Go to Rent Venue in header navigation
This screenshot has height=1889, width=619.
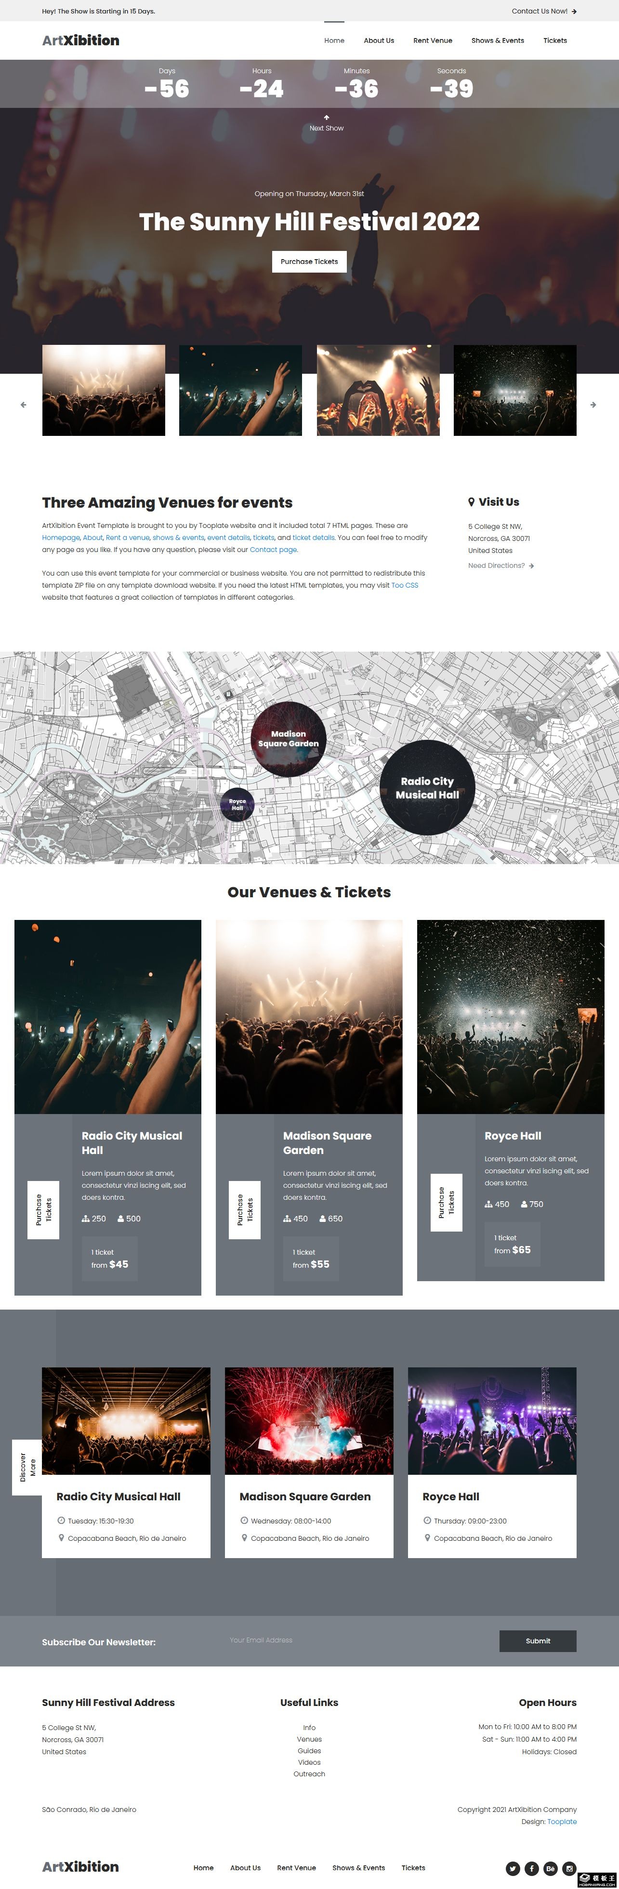coord(433,40)
